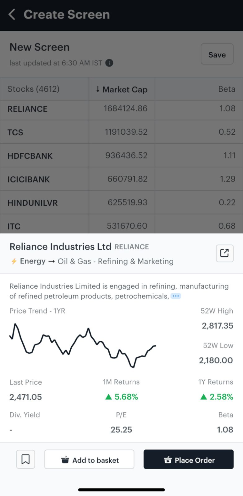Image resolution: width=243 pixels, height=496 pixels.
Task: Open Reliance details via external link icon
Action: 224,253
